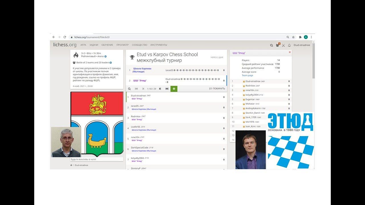
Task: Select player row Loafer56 2315
Action: pos(176,128)
